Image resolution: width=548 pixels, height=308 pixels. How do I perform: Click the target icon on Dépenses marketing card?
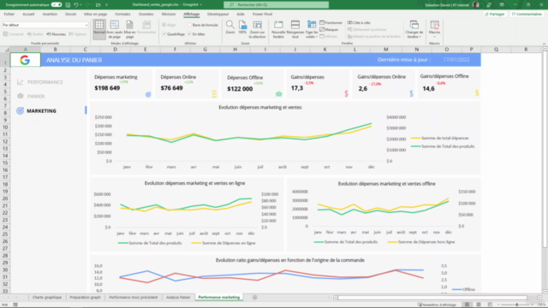point(148,94)
